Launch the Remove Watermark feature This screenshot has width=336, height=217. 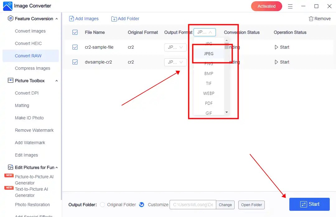tap(34, 130)
